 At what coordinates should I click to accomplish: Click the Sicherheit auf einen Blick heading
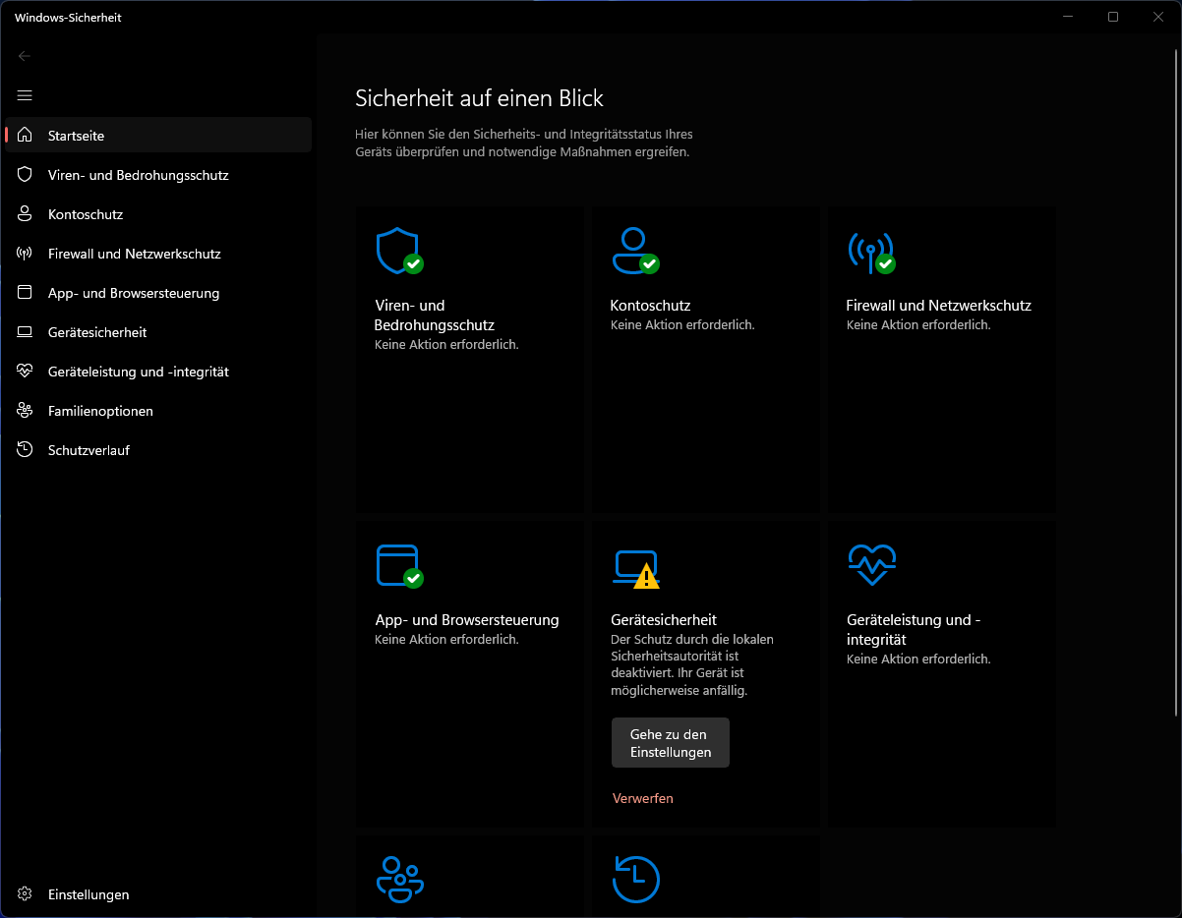479,98
